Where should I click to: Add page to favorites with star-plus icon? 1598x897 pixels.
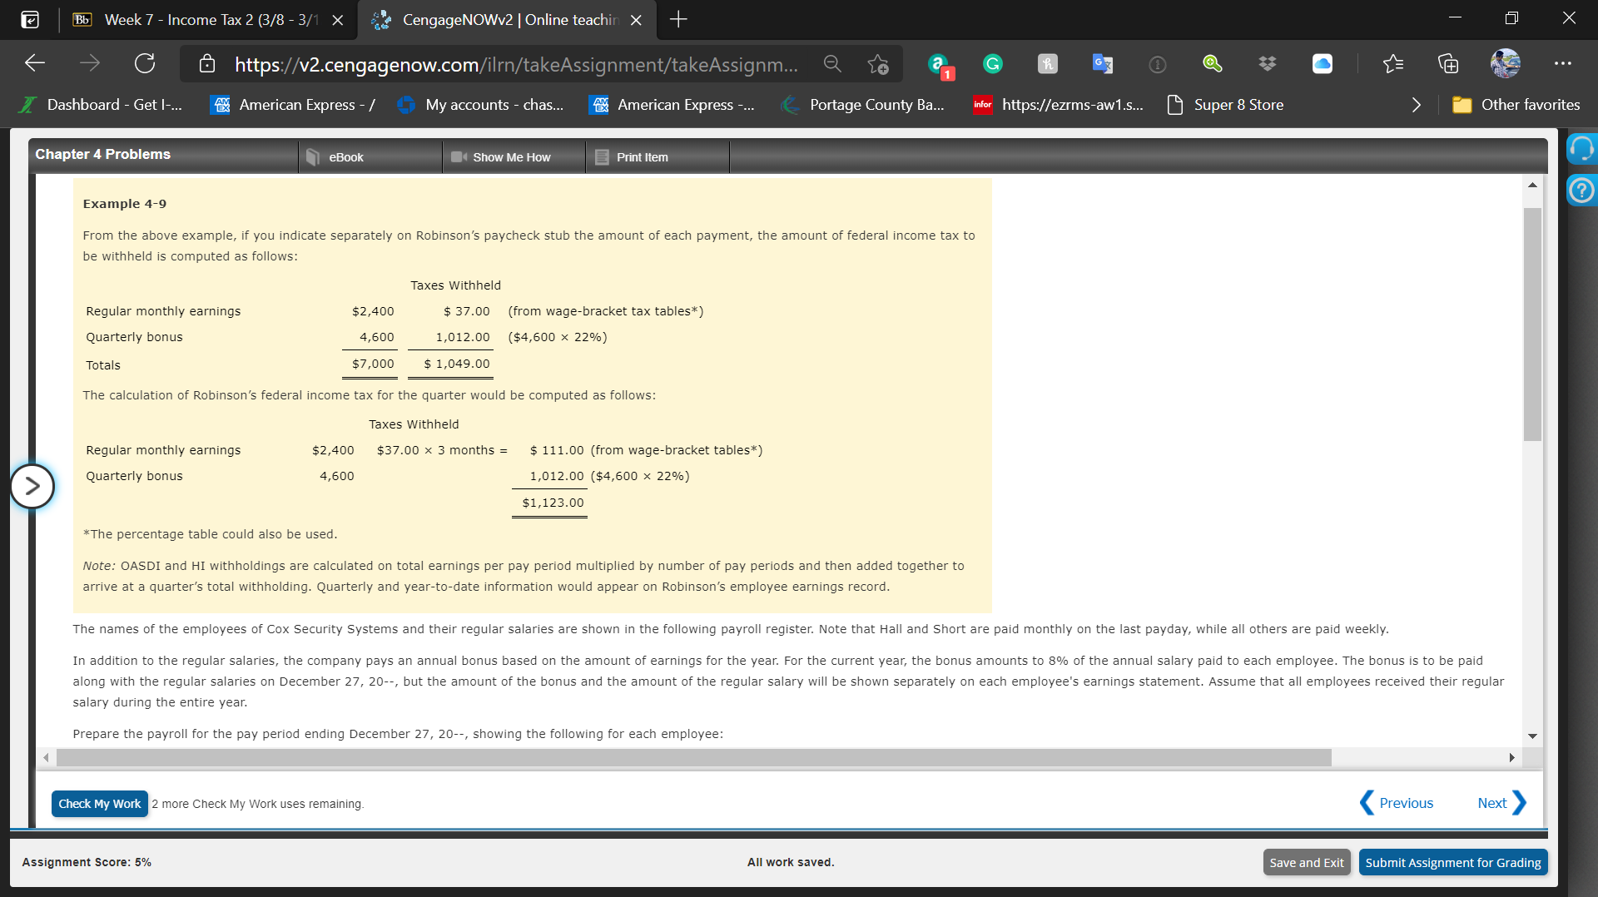[877, 64]
